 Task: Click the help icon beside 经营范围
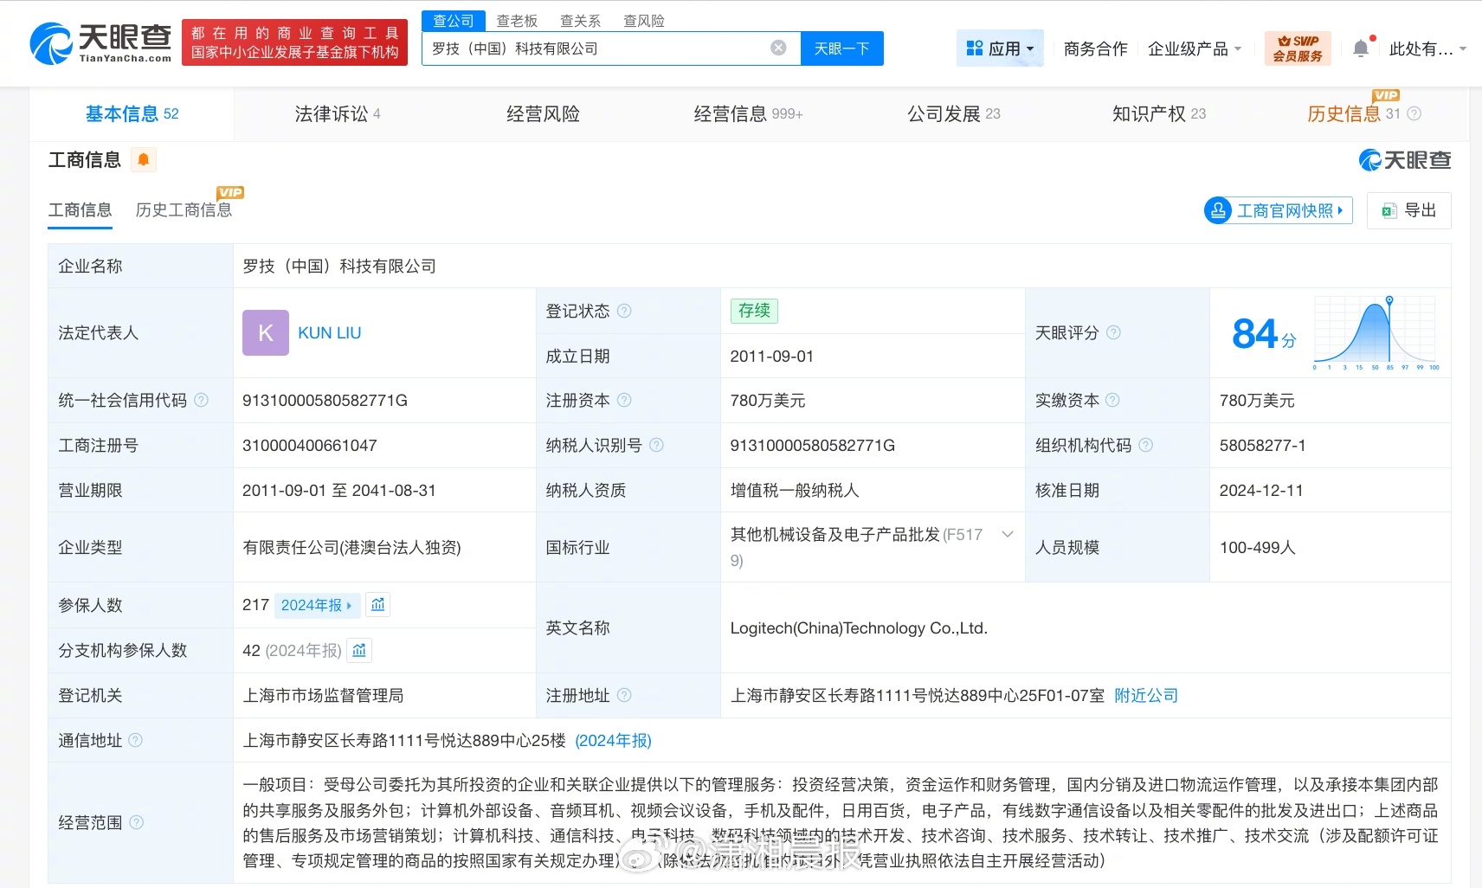click(137, 823)
